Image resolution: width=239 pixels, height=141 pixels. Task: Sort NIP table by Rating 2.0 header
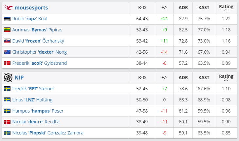pos(226,78)
